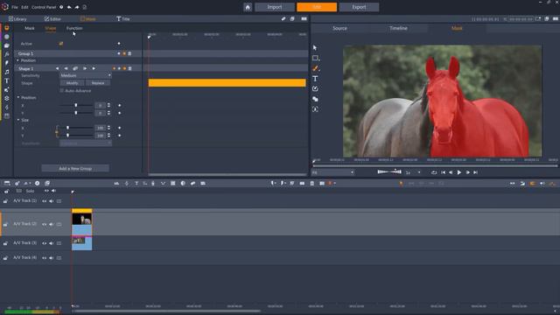The image size is (560, 315).
Task: Toggle the Active checkbox
Action: [x=61, y=44]
